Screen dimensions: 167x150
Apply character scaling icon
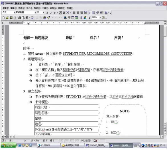tap(68, 13)
